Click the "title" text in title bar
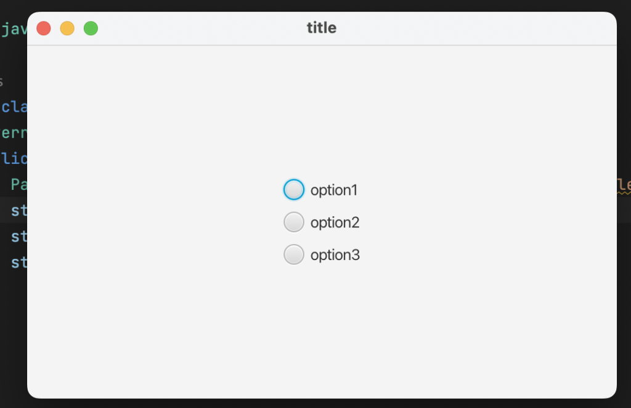Image resolution: width=631 pixels, height=408 pixels. [x=322, y=28]
